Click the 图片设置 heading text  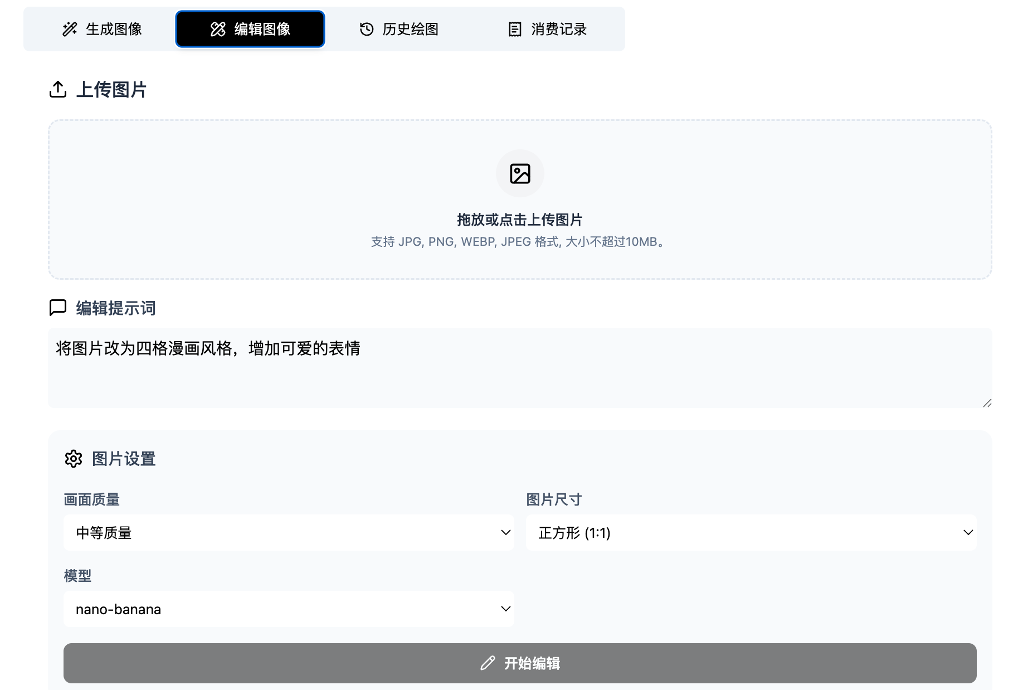[124, 459]
